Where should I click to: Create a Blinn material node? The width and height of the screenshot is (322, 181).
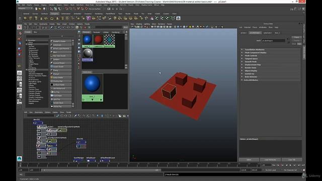61,52
